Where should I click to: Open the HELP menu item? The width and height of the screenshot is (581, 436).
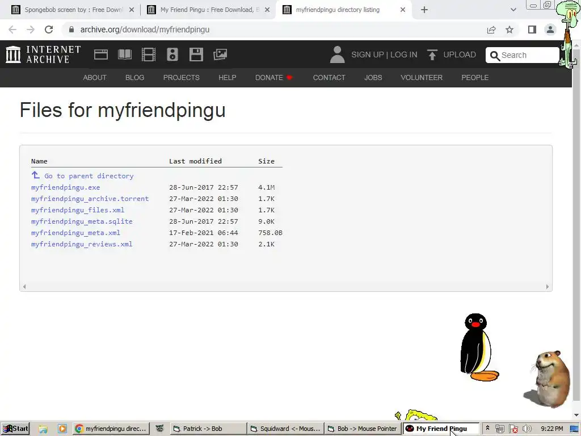tap(227, 77)
